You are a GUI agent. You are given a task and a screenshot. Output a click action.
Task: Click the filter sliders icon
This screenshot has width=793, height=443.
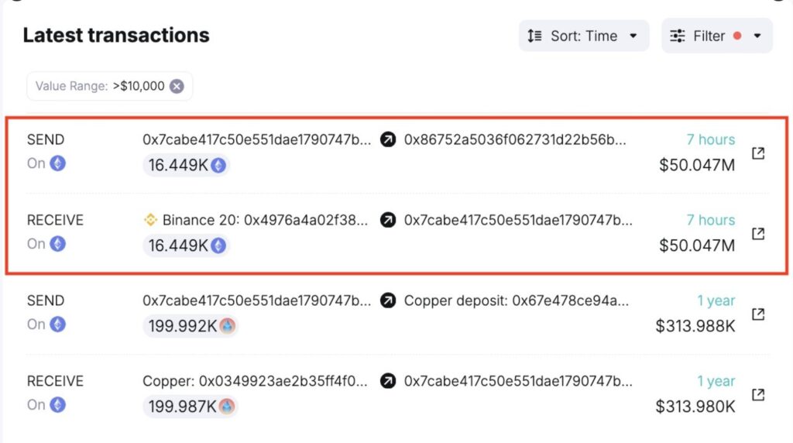pyautogui.click(x=677, y=36)
